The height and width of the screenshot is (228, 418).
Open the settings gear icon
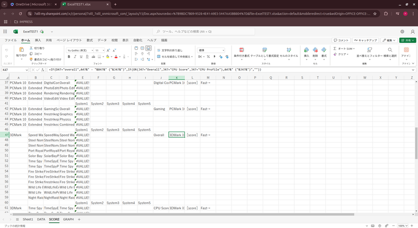pos(402,31)
